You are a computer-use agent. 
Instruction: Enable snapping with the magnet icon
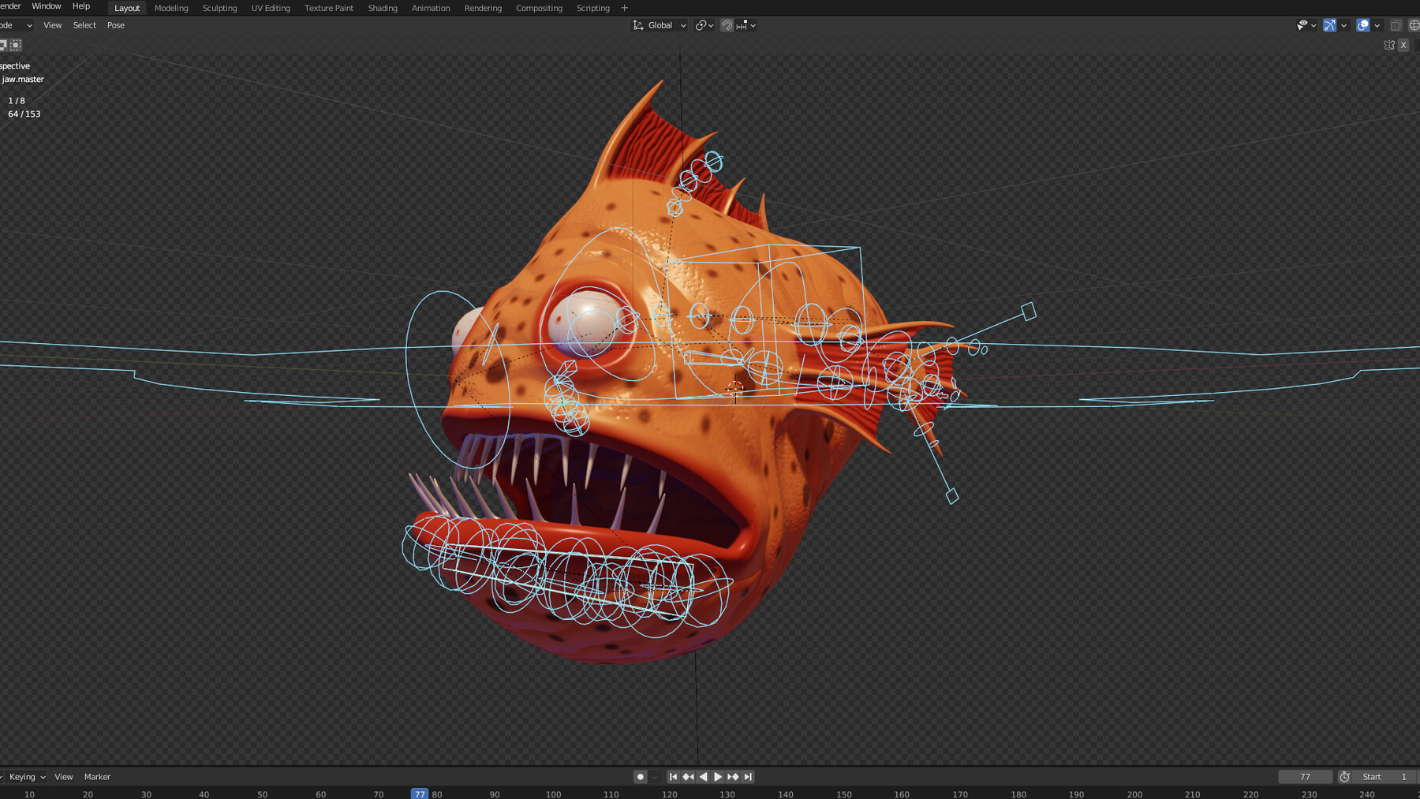click(727, 25)
